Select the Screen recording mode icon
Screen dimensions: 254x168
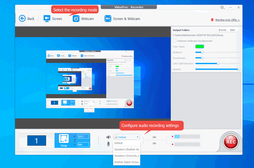[47, 18]
